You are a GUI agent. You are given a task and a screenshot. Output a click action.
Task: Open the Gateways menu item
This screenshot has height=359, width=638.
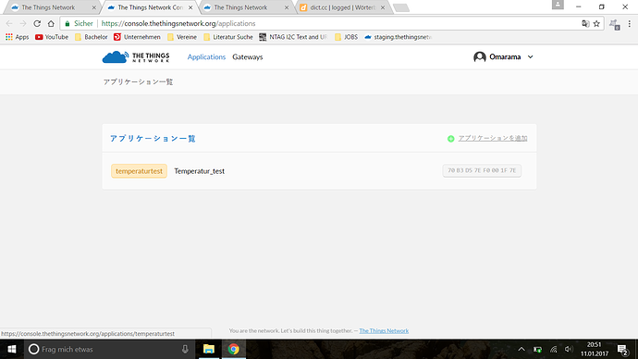click(x=248, y=57)
